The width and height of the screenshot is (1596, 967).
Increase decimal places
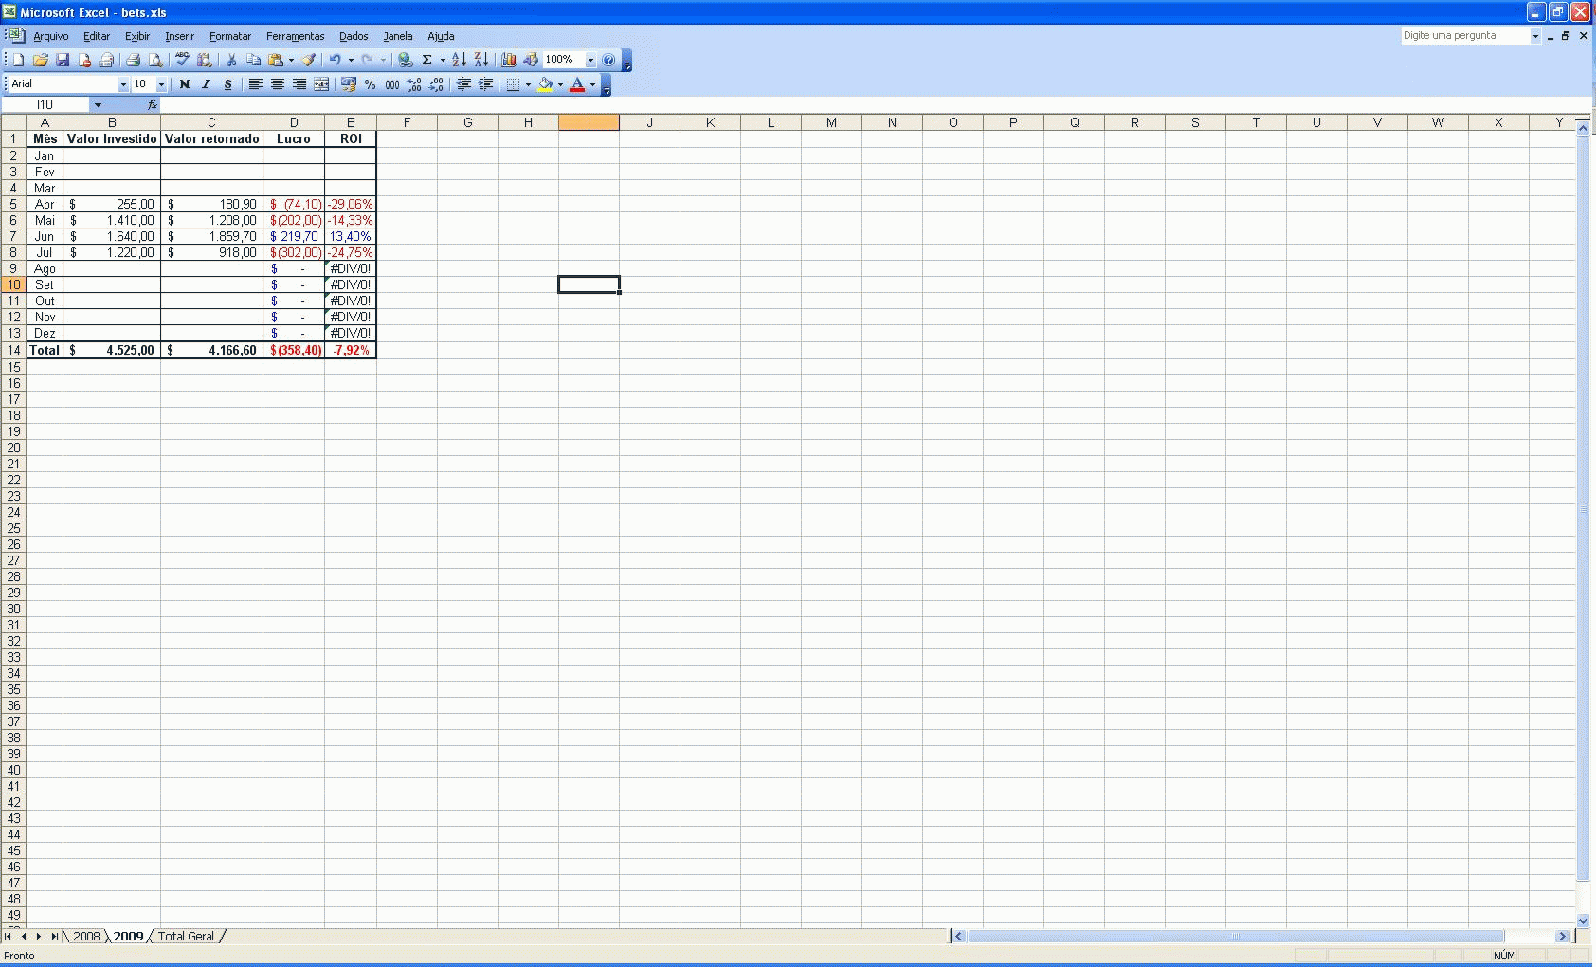point(414,84)
